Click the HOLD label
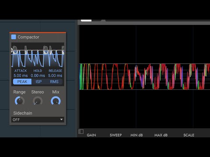The width and height of the screenshot is (210, 157). coord(38,71)
